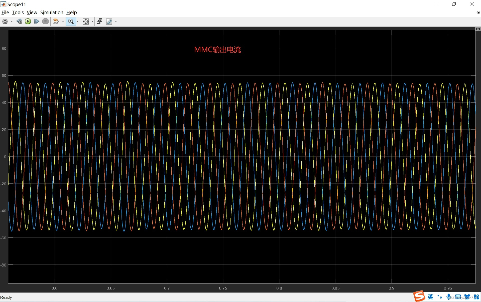The width and height of the screenshot is (481, 302).
Task: Toggle the Zoom tool
Action: (x=71, y=21)
